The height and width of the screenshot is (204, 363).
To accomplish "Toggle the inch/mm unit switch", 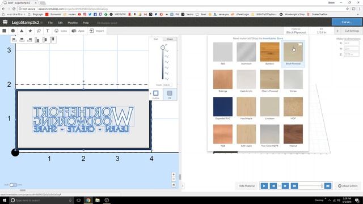I will (13, 185).
